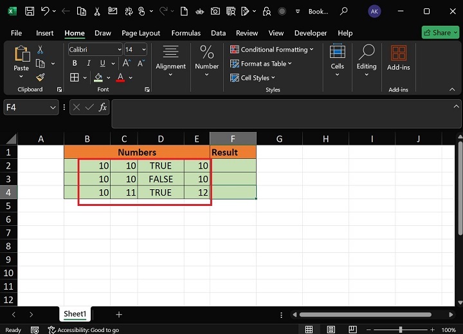Image resolution: width=463 pixels, height=334 pixels.
Task: Click the Save icon in the title bar
Action: [x=30, y=11]
